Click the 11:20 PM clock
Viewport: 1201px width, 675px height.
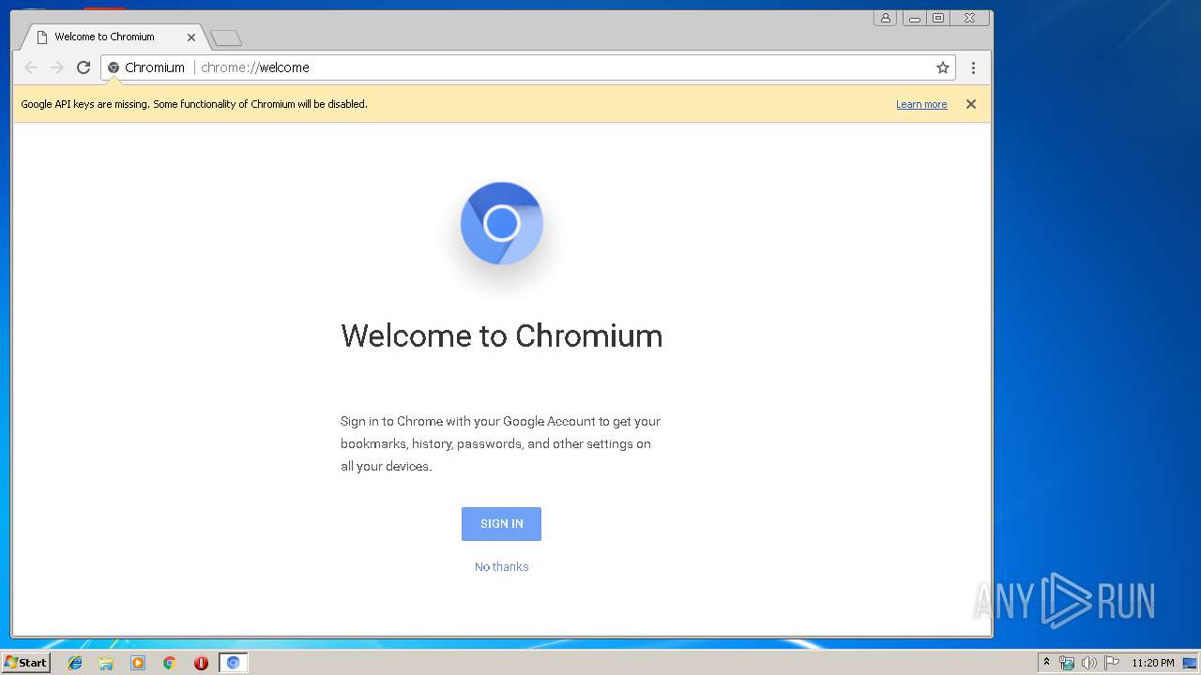point(1152,663)
